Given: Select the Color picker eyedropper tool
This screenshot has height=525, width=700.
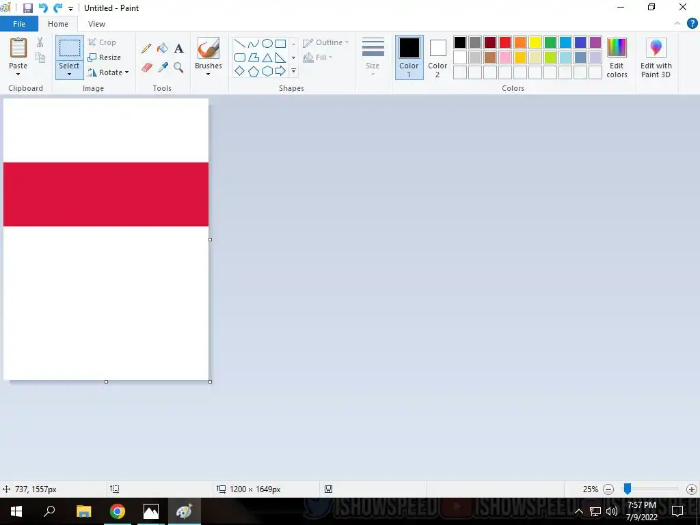Looking at the screenshot, I should (x=163, y=68).
